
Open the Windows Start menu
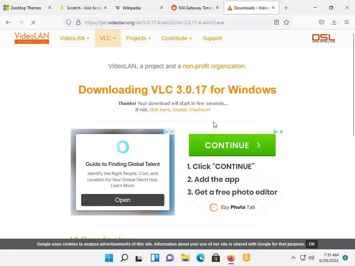pos(109,258)
